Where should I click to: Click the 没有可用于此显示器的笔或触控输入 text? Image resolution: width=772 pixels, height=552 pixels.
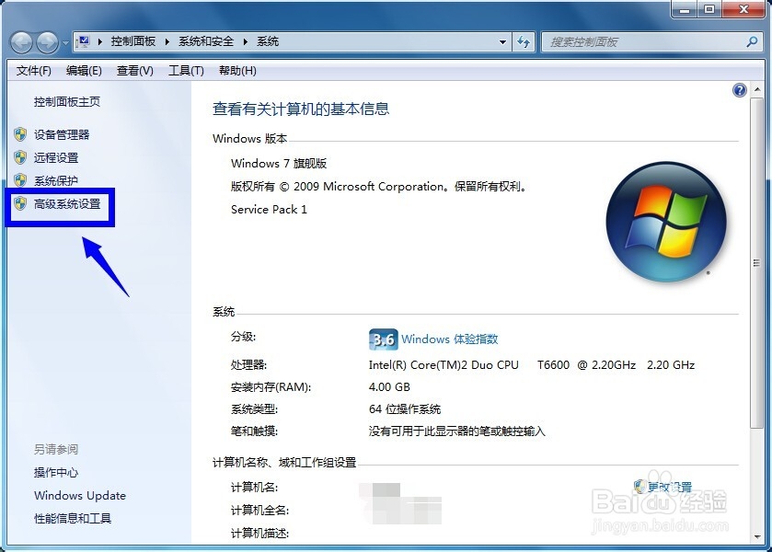pos(457,431)
